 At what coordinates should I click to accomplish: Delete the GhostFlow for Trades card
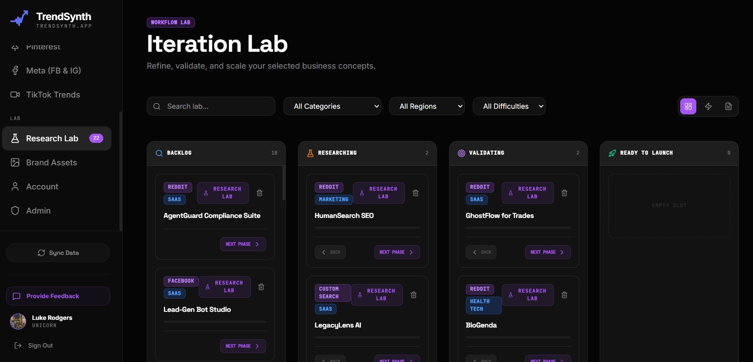[x=564, y=193]
